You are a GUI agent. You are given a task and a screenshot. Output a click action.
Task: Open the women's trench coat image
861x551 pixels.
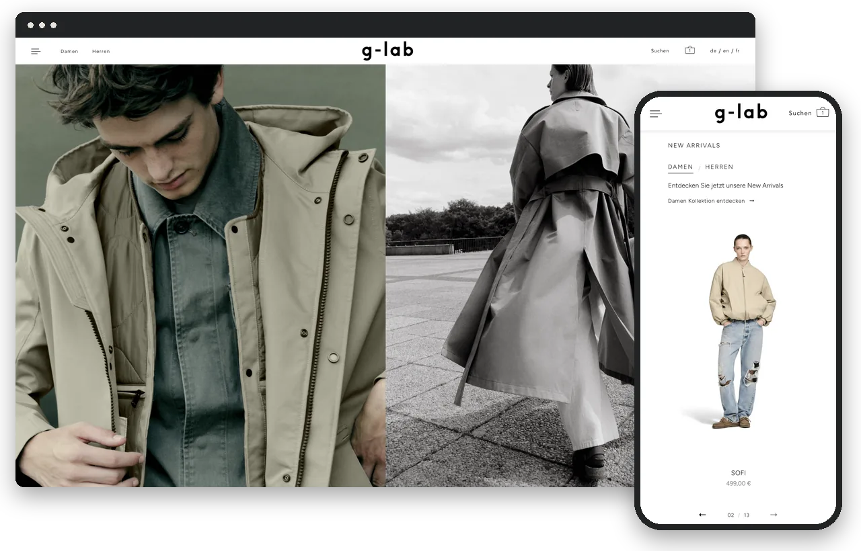coord(510,275)
